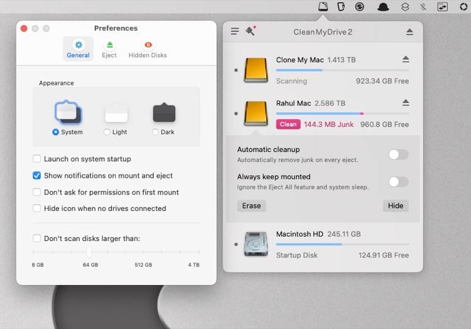Uncheck Show notifications on mount and eject
Image resolution: width=471 pixels, height=329 pixels.
click(x=36, y=176)
